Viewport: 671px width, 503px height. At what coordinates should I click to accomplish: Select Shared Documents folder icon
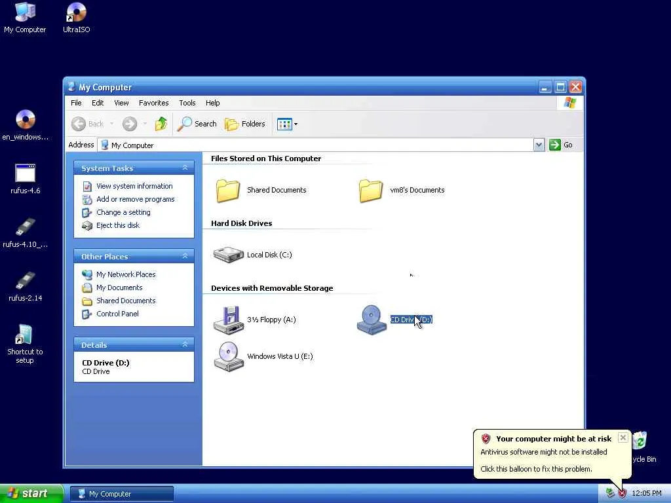tap(227, 191)
